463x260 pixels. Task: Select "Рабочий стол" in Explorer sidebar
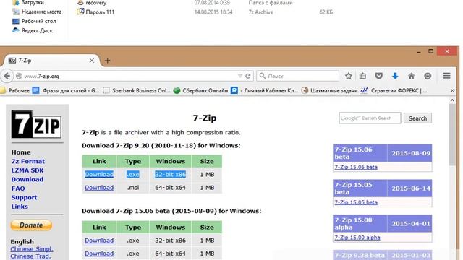pyautogui.click(x=34, y=21)
